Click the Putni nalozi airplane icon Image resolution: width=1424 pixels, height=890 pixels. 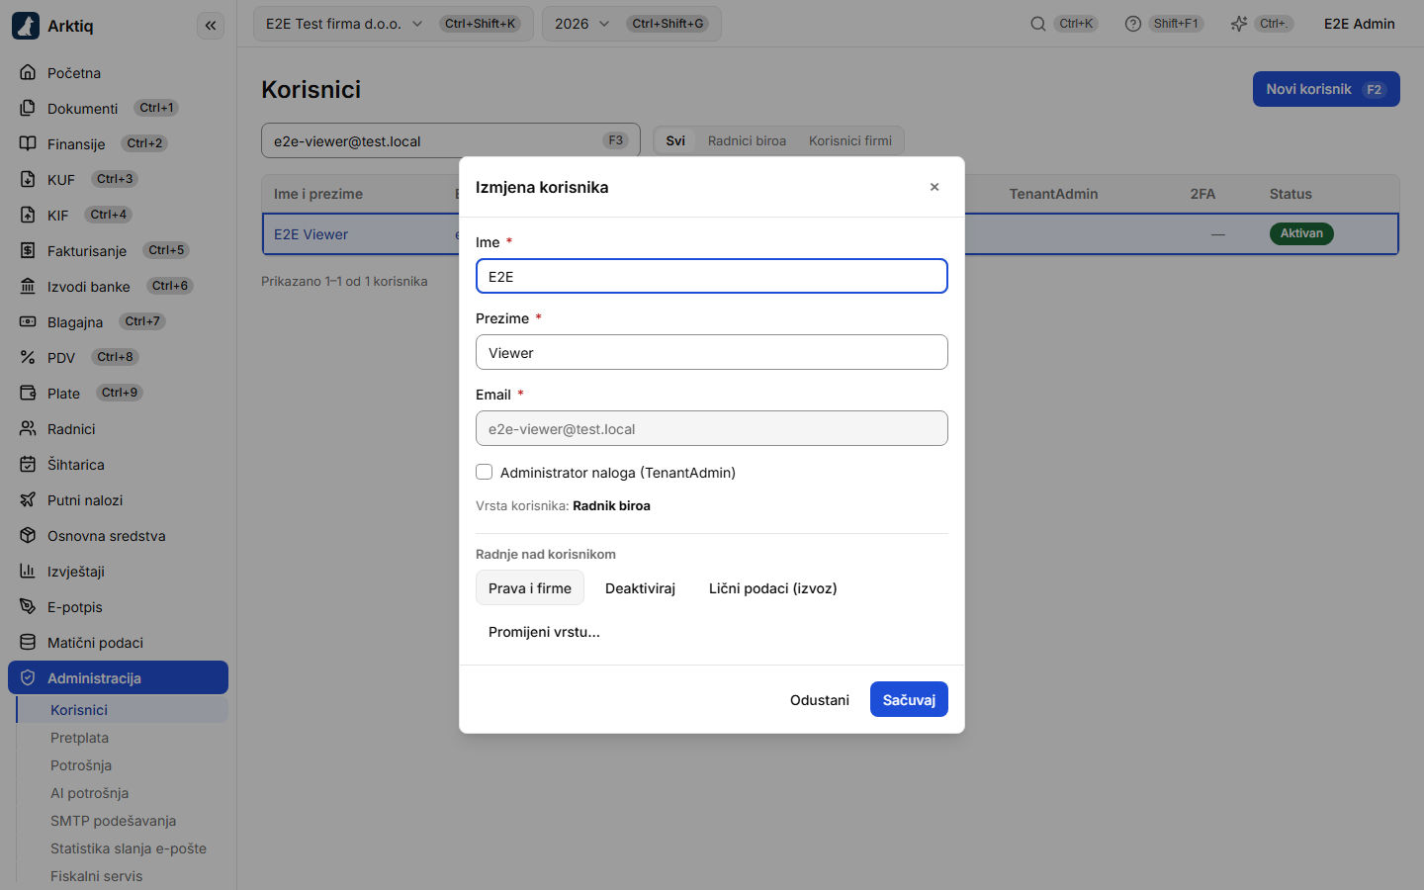coord(28,499)
